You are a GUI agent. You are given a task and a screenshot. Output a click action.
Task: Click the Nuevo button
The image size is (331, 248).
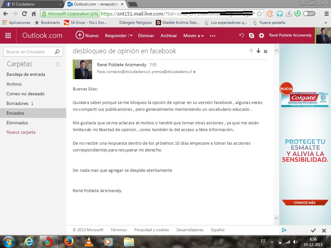tap(87, 36)
